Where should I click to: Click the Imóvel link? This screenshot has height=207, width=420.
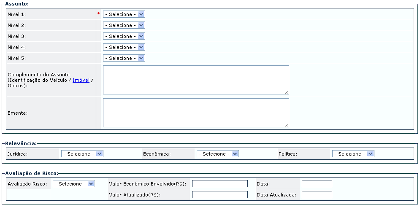click(x=81, y=80)
